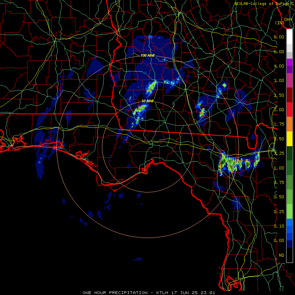Image resolution: width=295 pixels, height=295 pixels.
Task: Pick the white swatch atop the legend
Action: [289, 37]
